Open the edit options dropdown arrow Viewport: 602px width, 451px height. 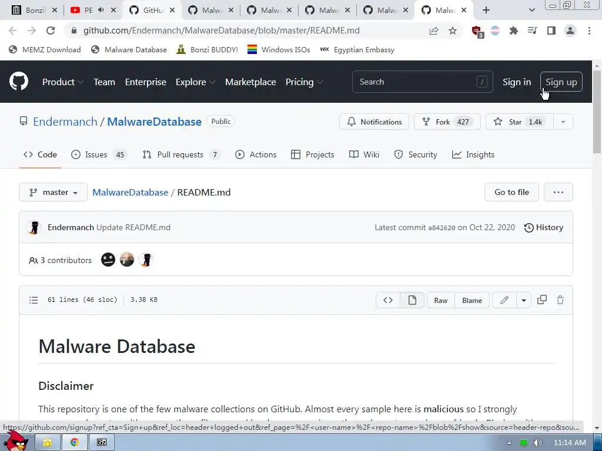point(524,300)
